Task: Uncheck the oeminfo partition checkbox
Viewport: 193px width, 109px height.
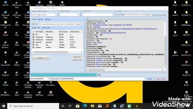Action: [33, 42]
